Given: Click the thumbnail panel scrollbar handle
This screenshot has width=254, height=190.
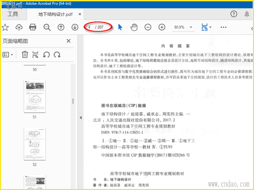Looking at the screenshot, I should tap(73, 101).
